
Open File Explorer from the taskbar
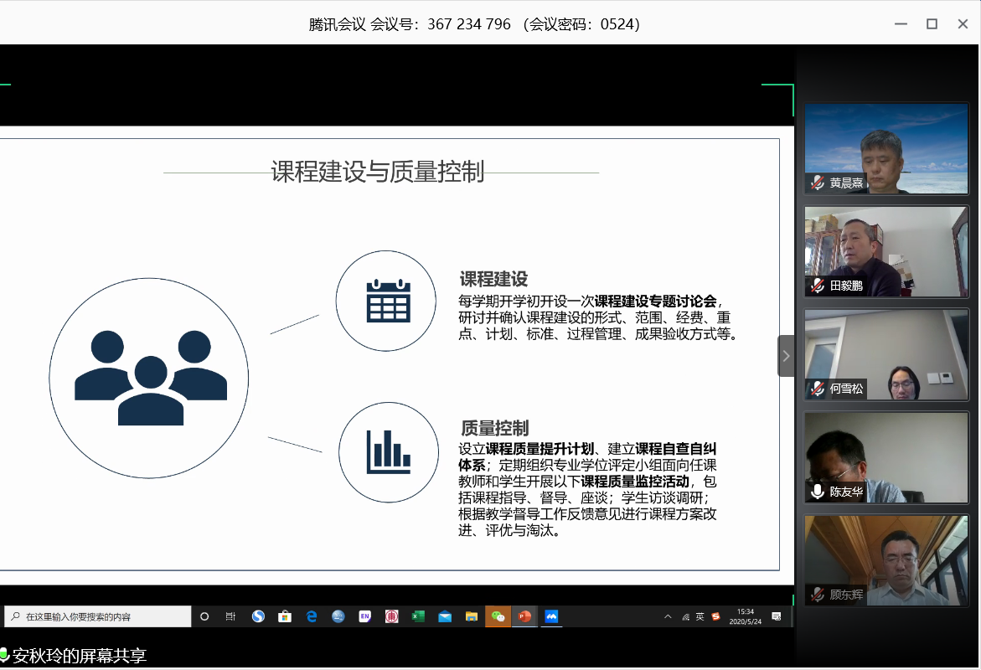pos(471,616)
